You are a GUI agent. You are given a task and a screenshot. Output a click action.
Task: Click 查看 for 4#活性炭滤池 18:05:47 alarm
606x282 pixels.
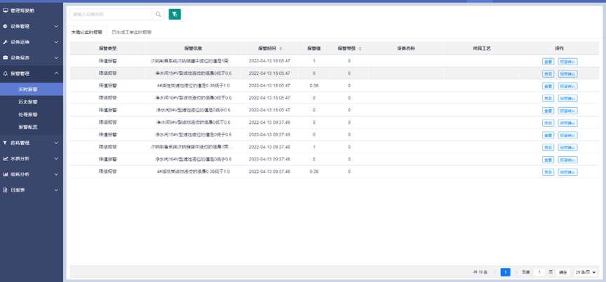point(548,86)
